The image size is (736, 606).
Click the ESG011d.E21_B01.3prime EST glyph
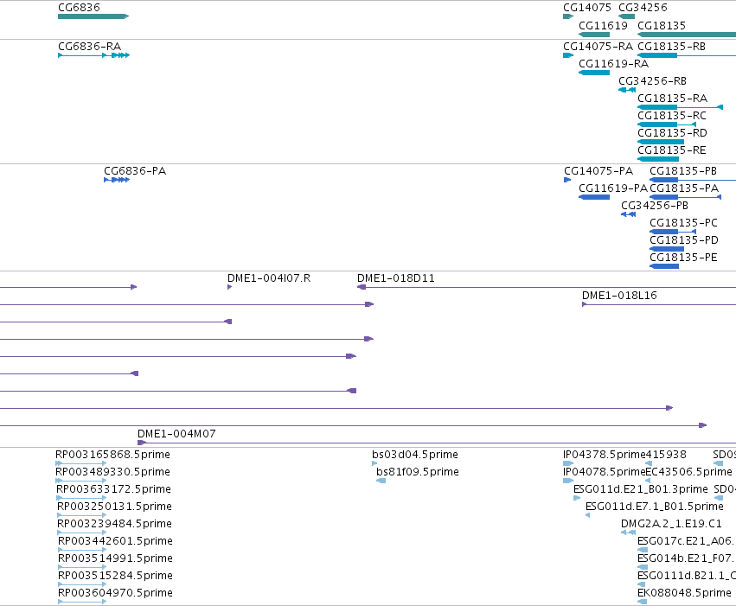click(577, 498)
